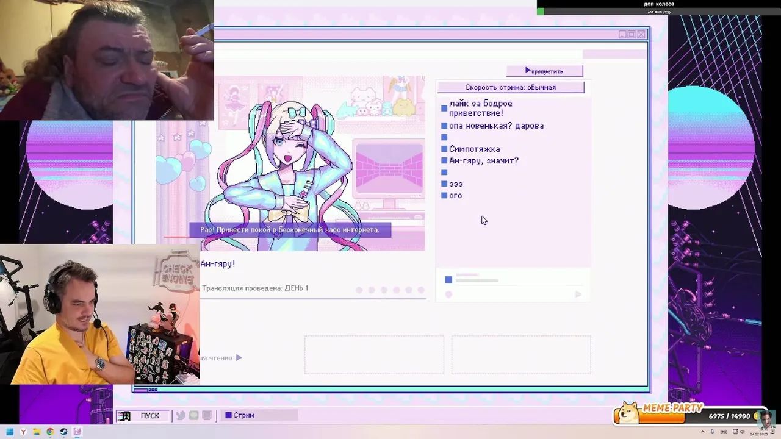Switch the ENG input language

coord(724,432)
